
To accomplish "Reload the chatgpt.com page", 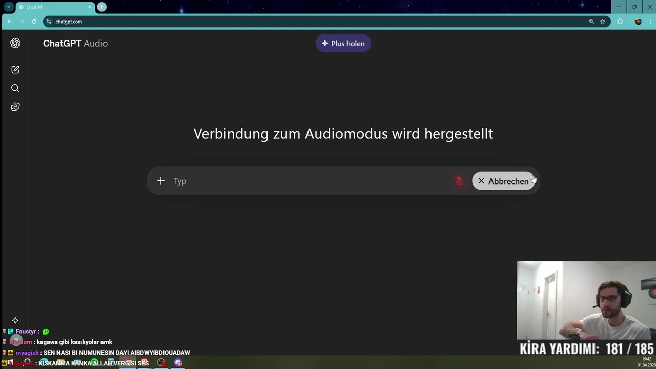I will coord(34,22).
